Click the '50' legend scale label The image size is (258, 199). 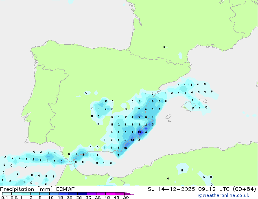(x=126, y=197)
